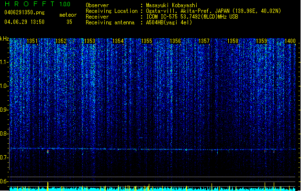Click the 0.7 kHz axis label

point(4,158)
